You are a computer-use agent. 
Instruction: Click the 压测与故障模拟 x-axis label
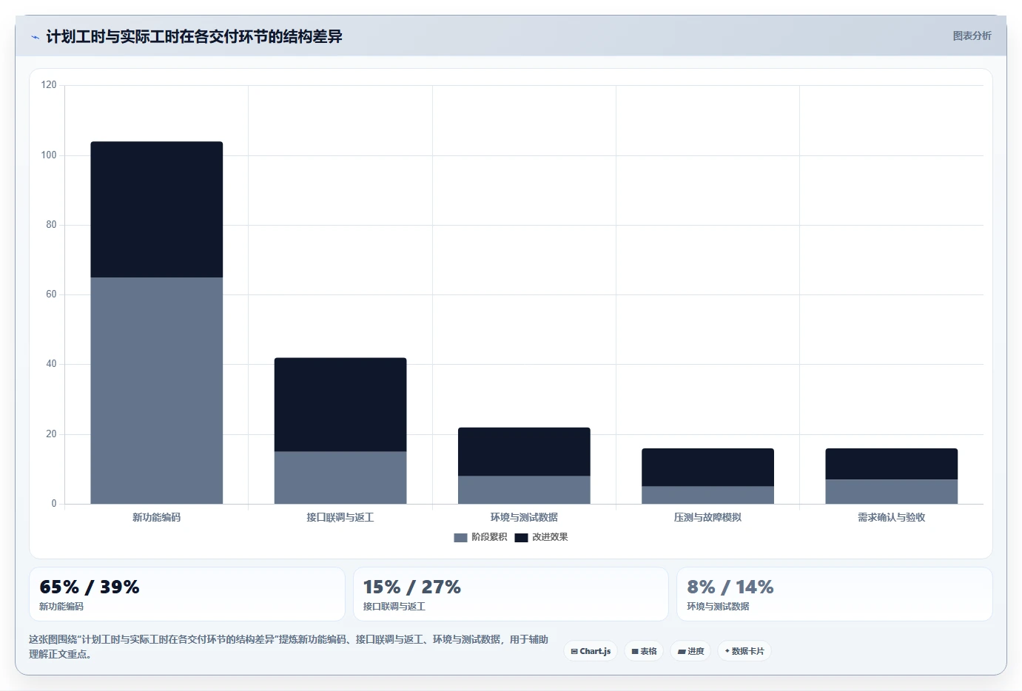click(x=707, y=517)
